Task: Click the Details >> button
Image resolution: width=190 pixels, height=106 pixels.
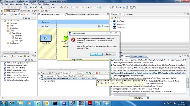Action: click(x=110, y=54)
